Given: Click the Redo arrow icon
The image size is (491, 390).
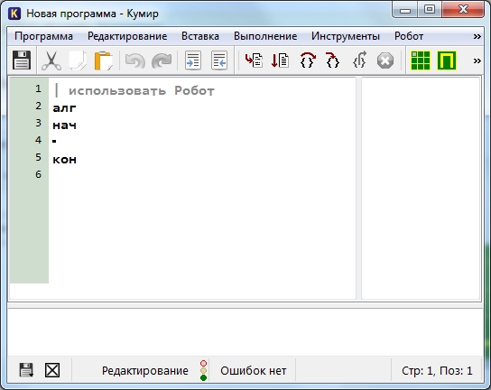Looking at the screenshot, I should click(162, 60).
